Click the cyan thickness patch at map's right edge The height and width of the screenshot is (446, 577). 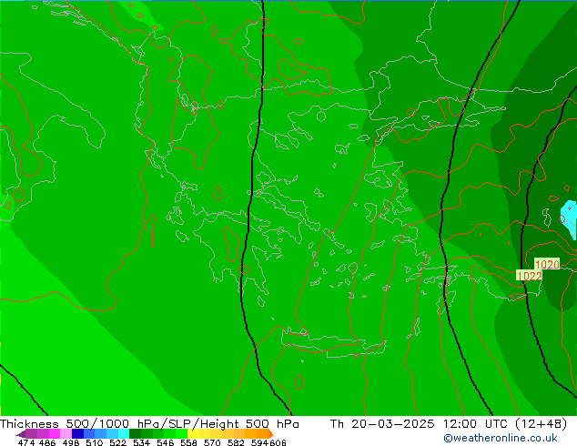(x=570, y=218)
